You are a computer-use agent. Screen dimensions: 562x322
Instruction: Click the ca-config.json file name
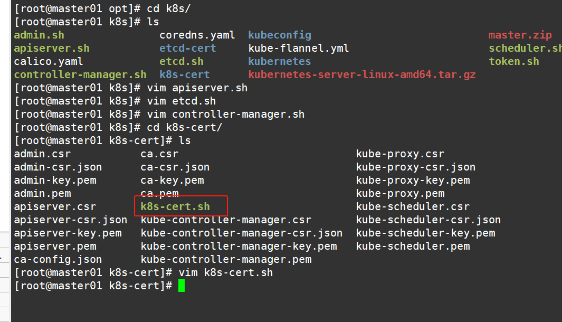[58, 259]
